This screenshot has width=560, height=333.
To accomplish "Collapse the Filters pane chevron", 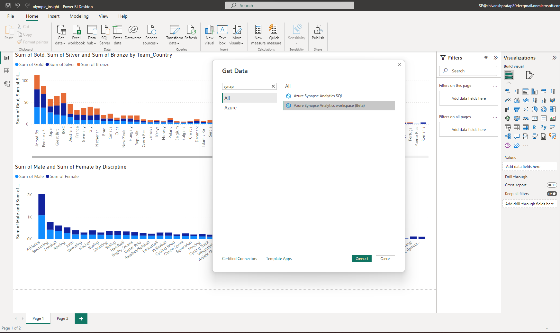I will coord(495,58).
